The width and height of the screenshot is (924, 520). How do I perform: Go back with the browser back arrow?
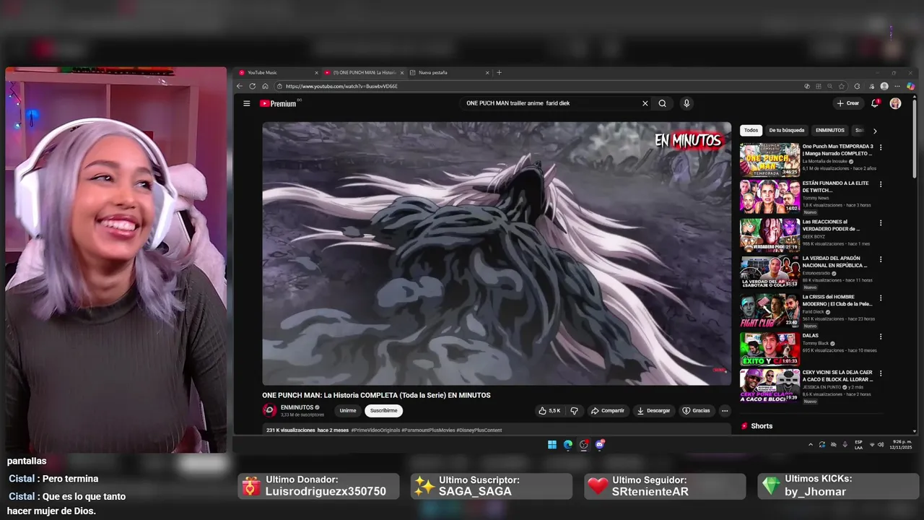[x=240, y=86]
